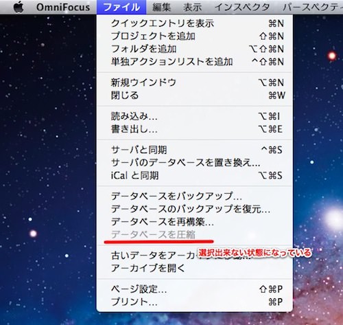The image size is (343, 325).
Task: Select 単独アクションリストを追加
Action: (195, 62)
